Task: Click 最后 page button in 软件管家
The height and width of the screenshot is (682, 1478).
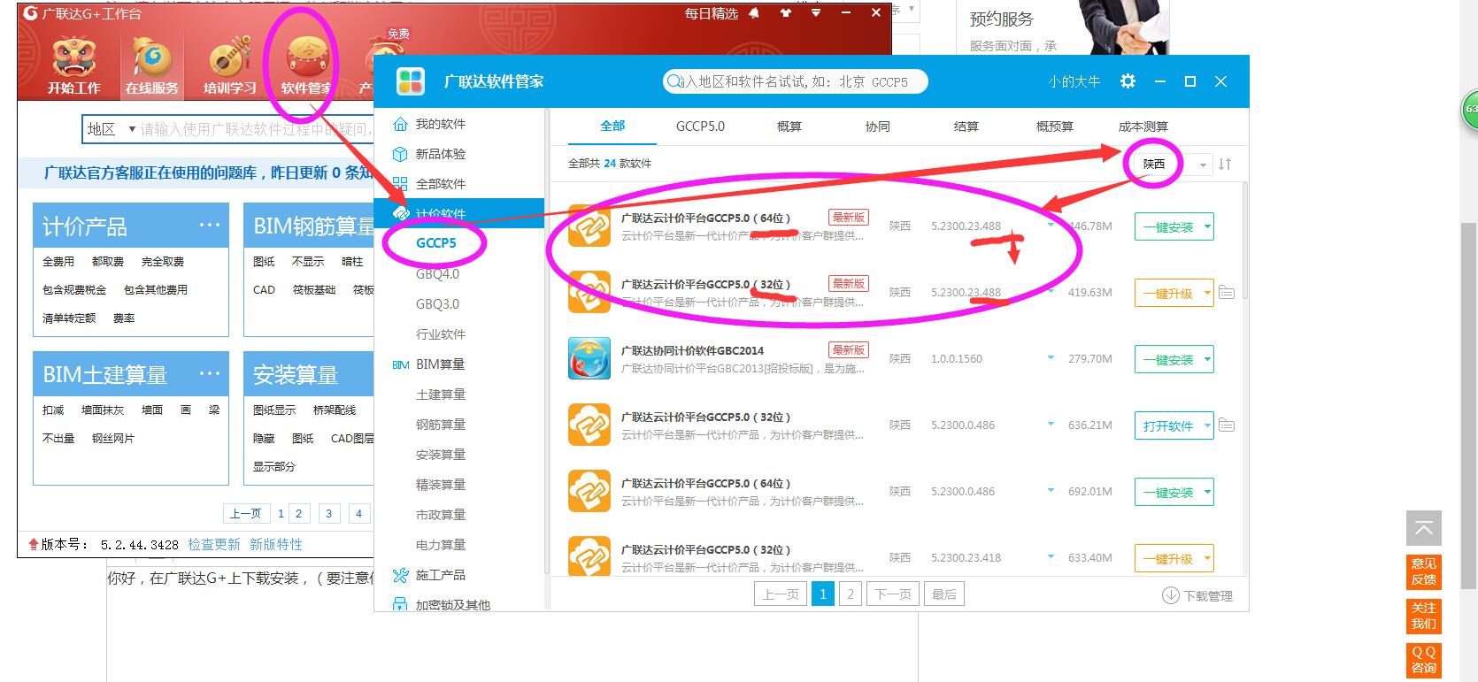Action: [x=944, y=594]
